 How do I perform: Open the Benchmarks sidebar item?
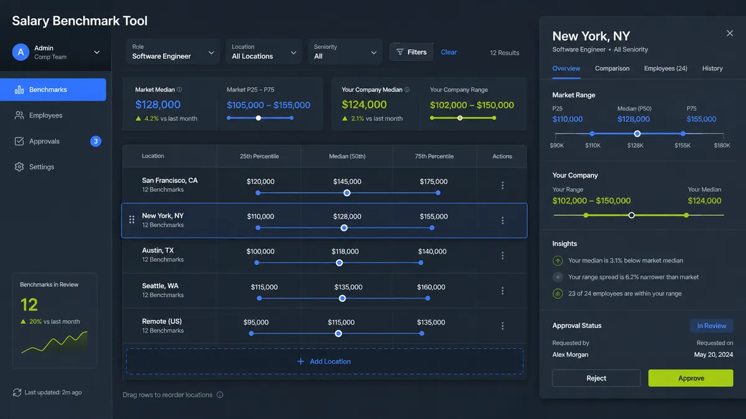(53, 89)
